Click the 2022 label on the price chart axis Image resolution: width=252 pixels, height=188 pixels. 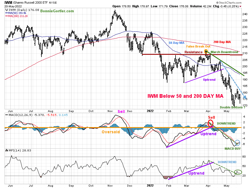click(150, 111)
